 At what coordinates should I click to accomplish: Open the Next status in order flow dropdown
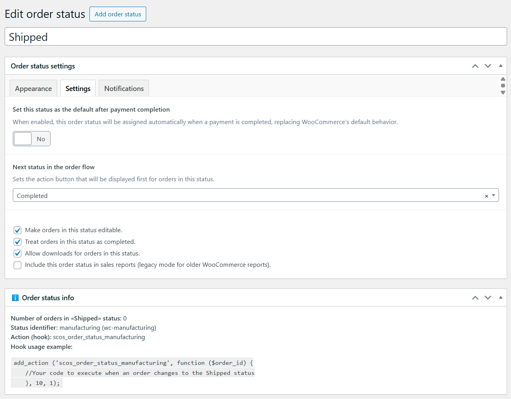coord(249,195)
